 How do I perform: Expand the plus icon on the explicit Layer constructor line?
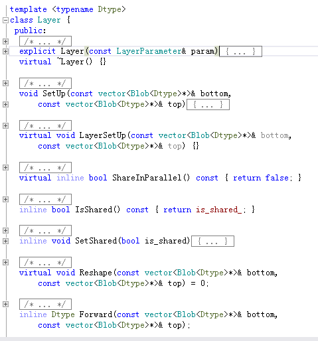[x=5, y=51]
